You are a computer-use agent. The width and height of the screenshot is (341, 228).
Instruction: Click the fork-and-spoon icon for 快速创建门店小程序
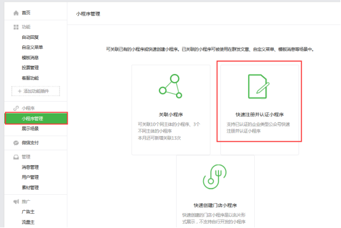click(x=215, y=177)
